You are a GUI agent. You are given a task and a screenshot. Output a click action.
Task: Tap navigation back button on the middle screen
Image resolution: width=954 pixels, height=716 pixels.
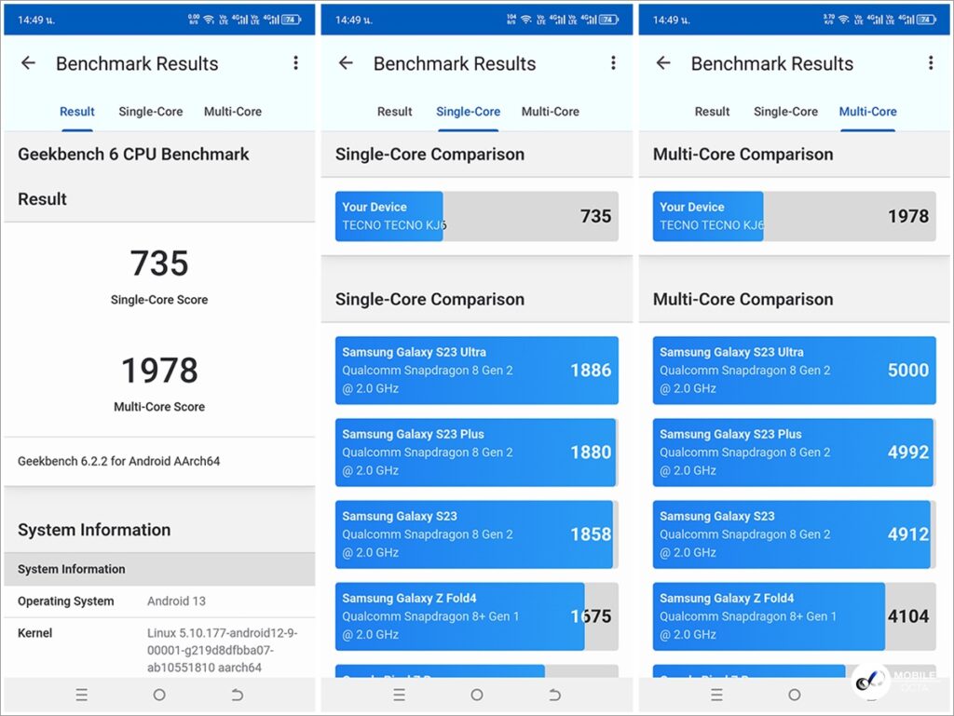click(x=555, y=695)
